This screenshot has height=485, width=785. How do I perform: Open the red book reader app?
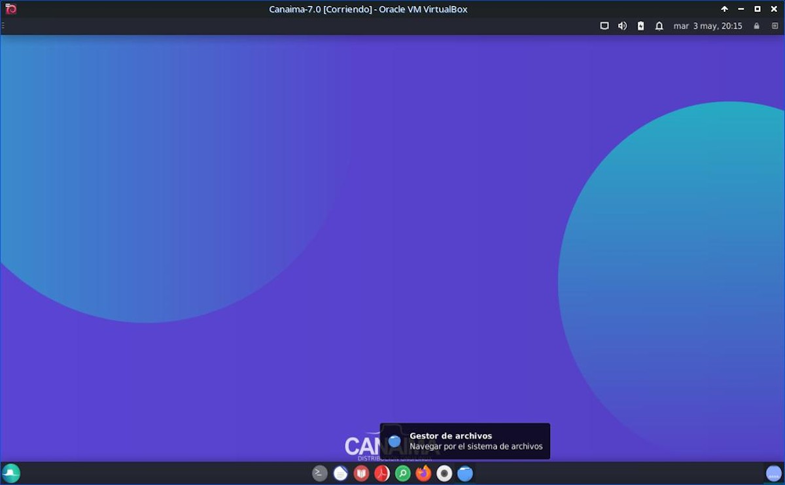[x=361, y=473]
